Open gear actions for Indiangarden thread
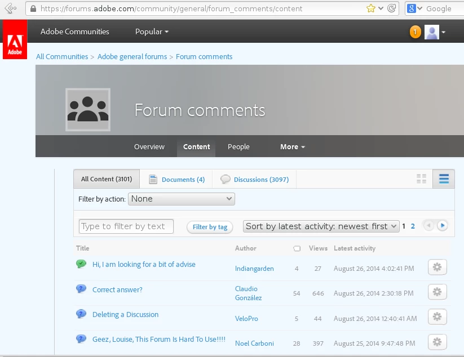Screen dimensions: 464x357 tap(437, 267)
